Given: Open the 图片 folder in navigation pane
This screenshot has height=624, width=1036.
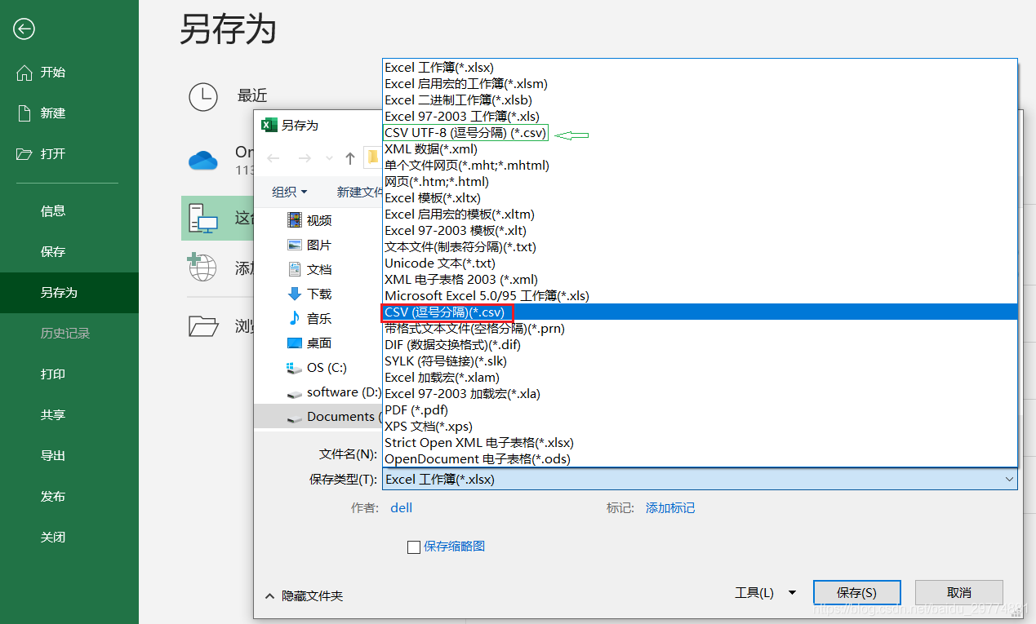Looking at the screenshot, I should (x=310, y=245).
